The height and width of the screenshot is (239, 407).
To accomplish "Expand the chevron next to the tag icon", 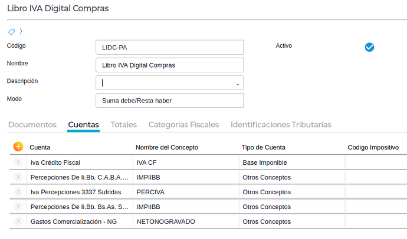I will coord(21,31).
